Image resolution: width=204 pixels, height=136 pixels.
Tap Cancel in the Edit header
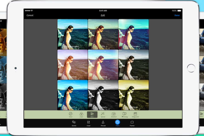click(30, 15)
